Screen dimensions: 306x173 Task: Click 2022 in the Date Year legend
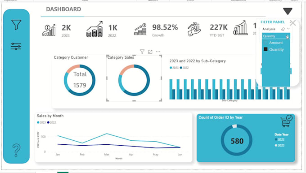[279, 139]
